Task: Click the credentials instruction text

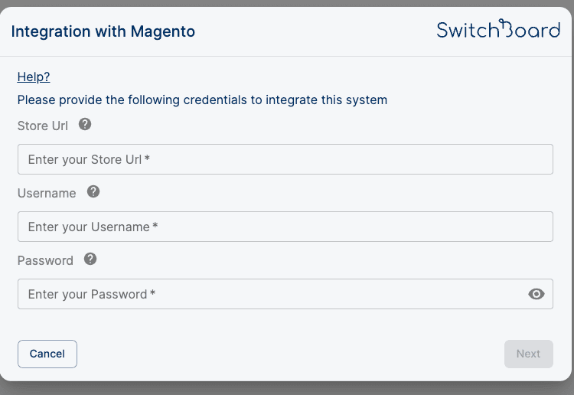Action: [202, 100]
